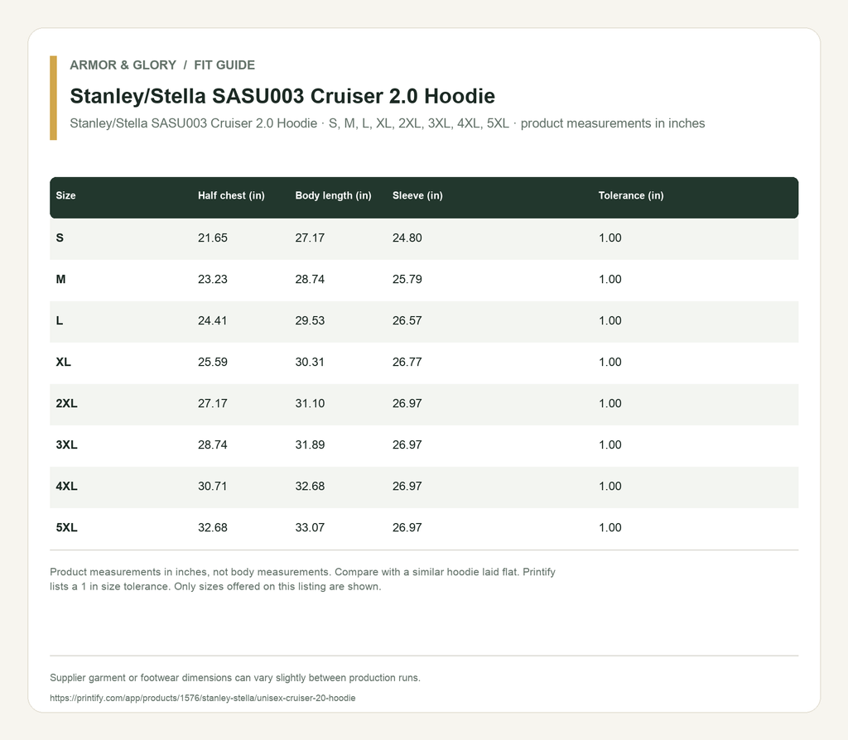Select the body length 32.68 in the 4XL row
The width and height of the screenshot is (848, 740).
click(310, 487)
